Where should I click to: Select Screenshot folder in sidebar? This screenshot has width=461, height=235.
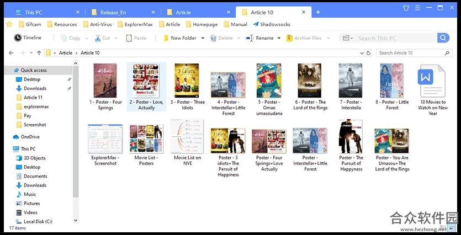pyautogui.click(x=35, y=125)
